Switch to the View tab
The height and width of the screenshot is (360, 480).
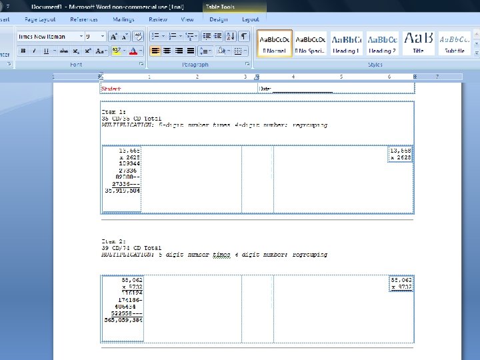pyautogui.click(x=187, y=19)
